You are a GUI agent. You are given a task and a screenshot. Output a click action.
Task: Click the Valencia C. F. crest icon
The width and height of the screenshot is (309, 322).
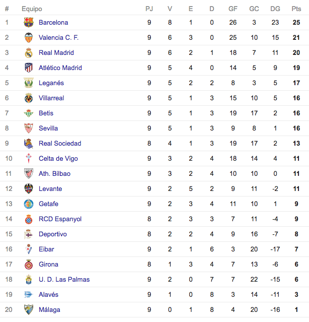tap(29, 38)
